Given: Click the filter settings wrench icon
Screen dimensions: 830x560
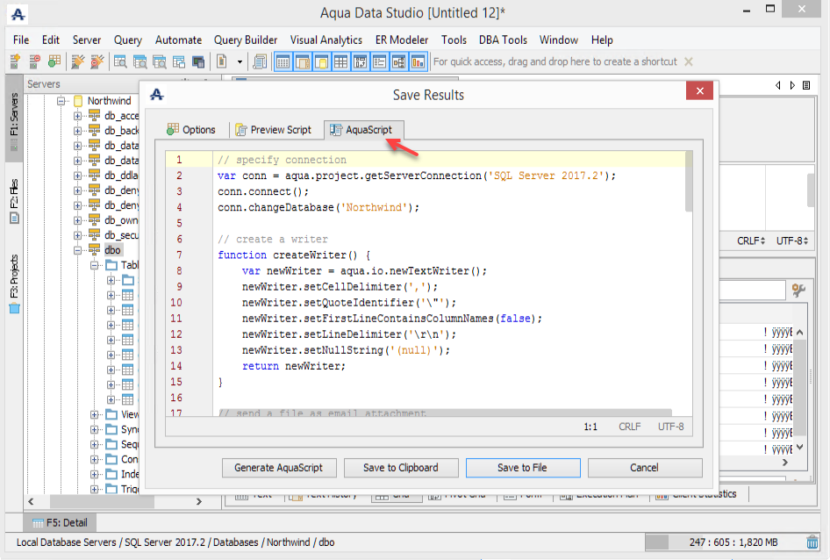Looking at the screenshot, I should pos(798,290).
